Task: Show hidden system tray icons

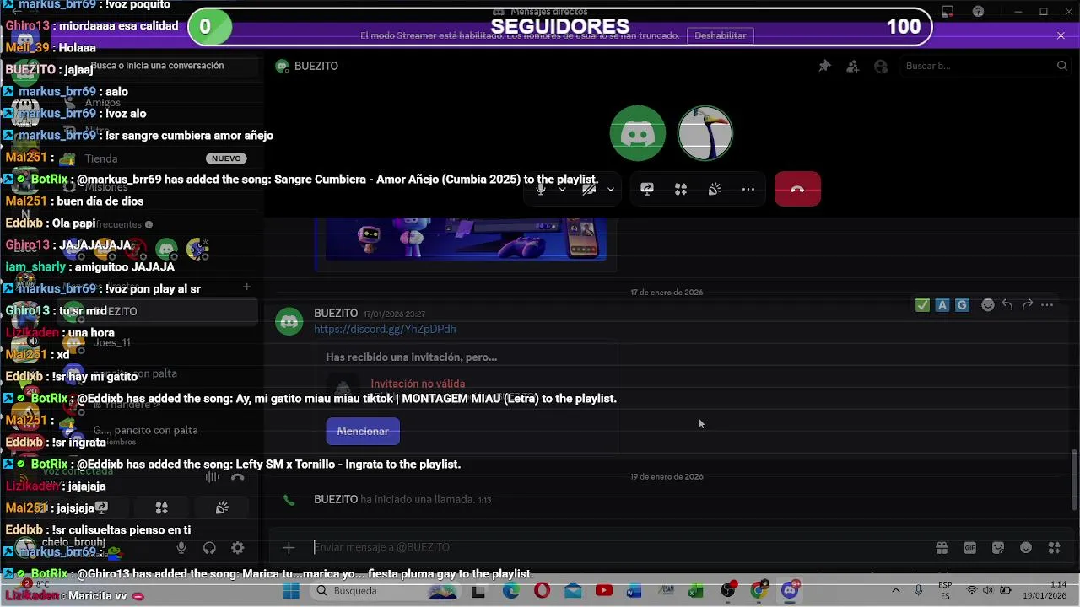Action: point(895,591)
